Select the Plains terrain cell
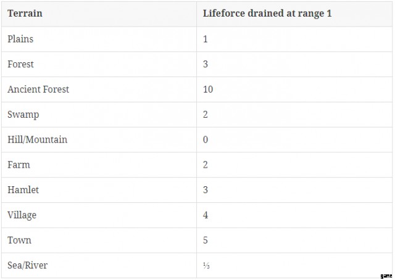Viewport: 395px width, 280px height. point(20,39)
